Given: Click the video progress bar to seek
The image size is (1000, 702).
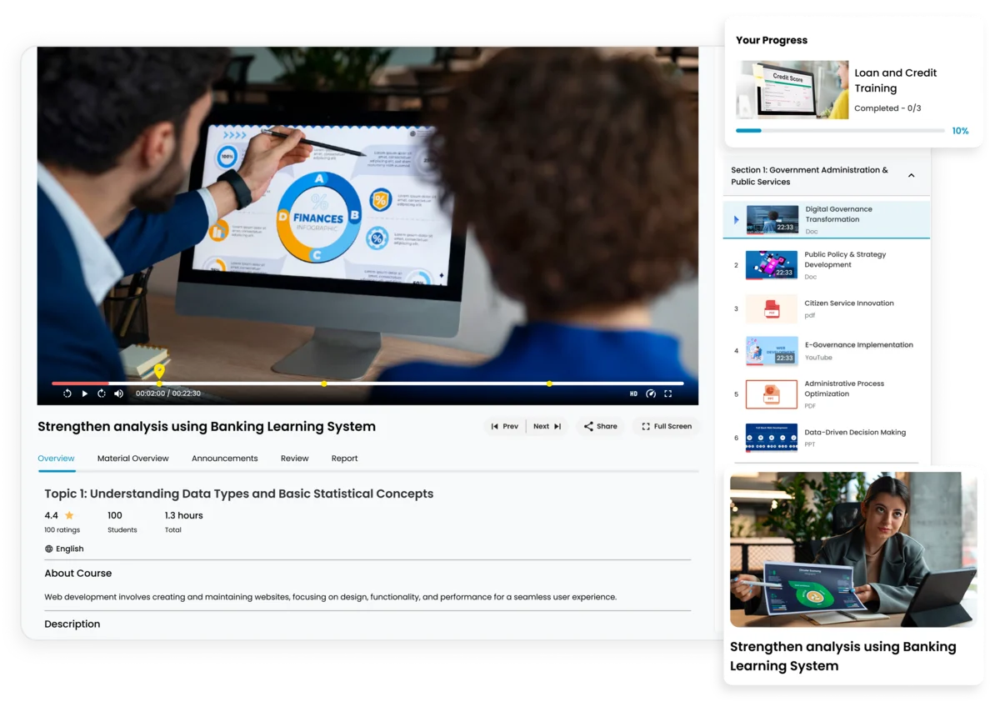Looking at the screenshot, I should pos(367,384).
